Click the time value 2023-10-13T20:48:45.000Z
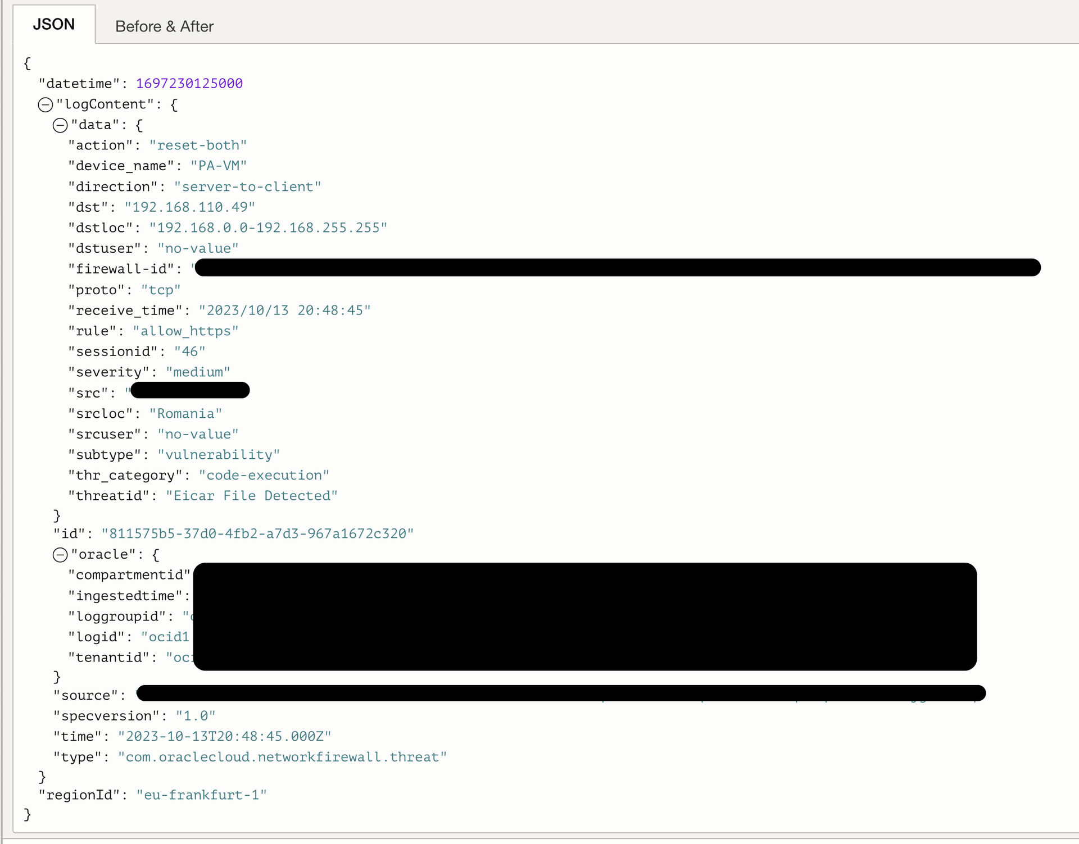The image size is (1079, 844). (x=224, y=737)
